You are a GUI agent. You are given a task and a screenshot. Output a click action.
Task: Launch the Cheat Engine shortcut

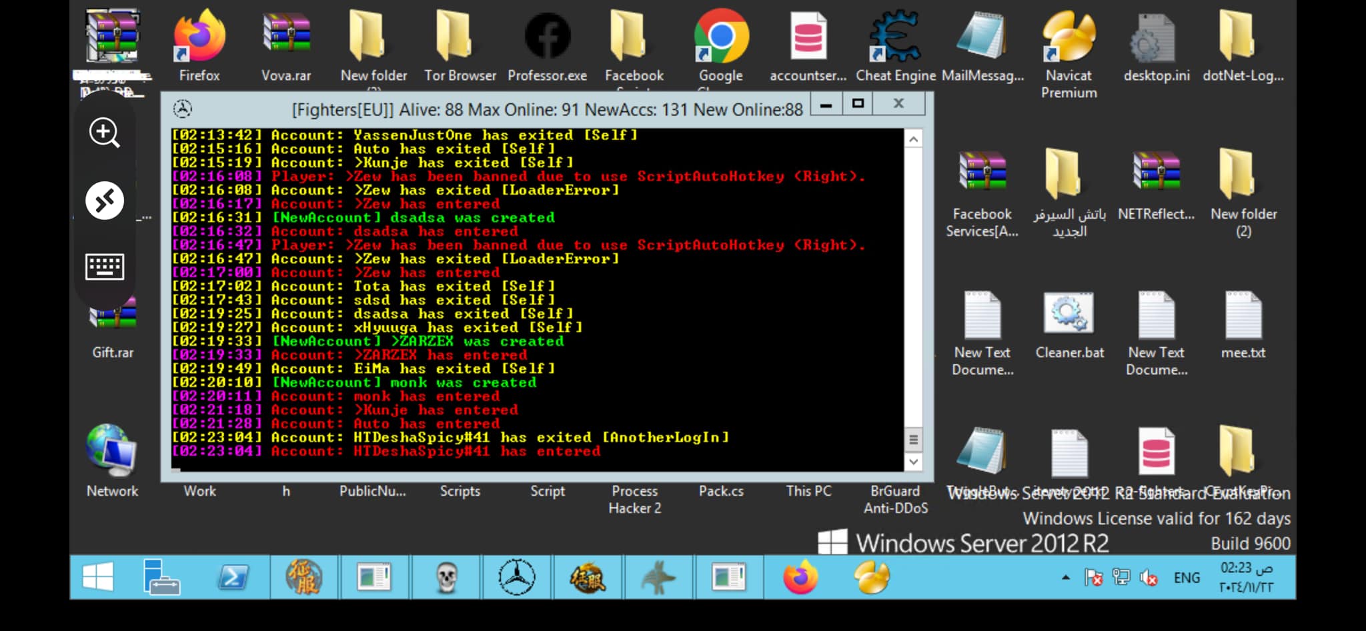pos(895,47)
